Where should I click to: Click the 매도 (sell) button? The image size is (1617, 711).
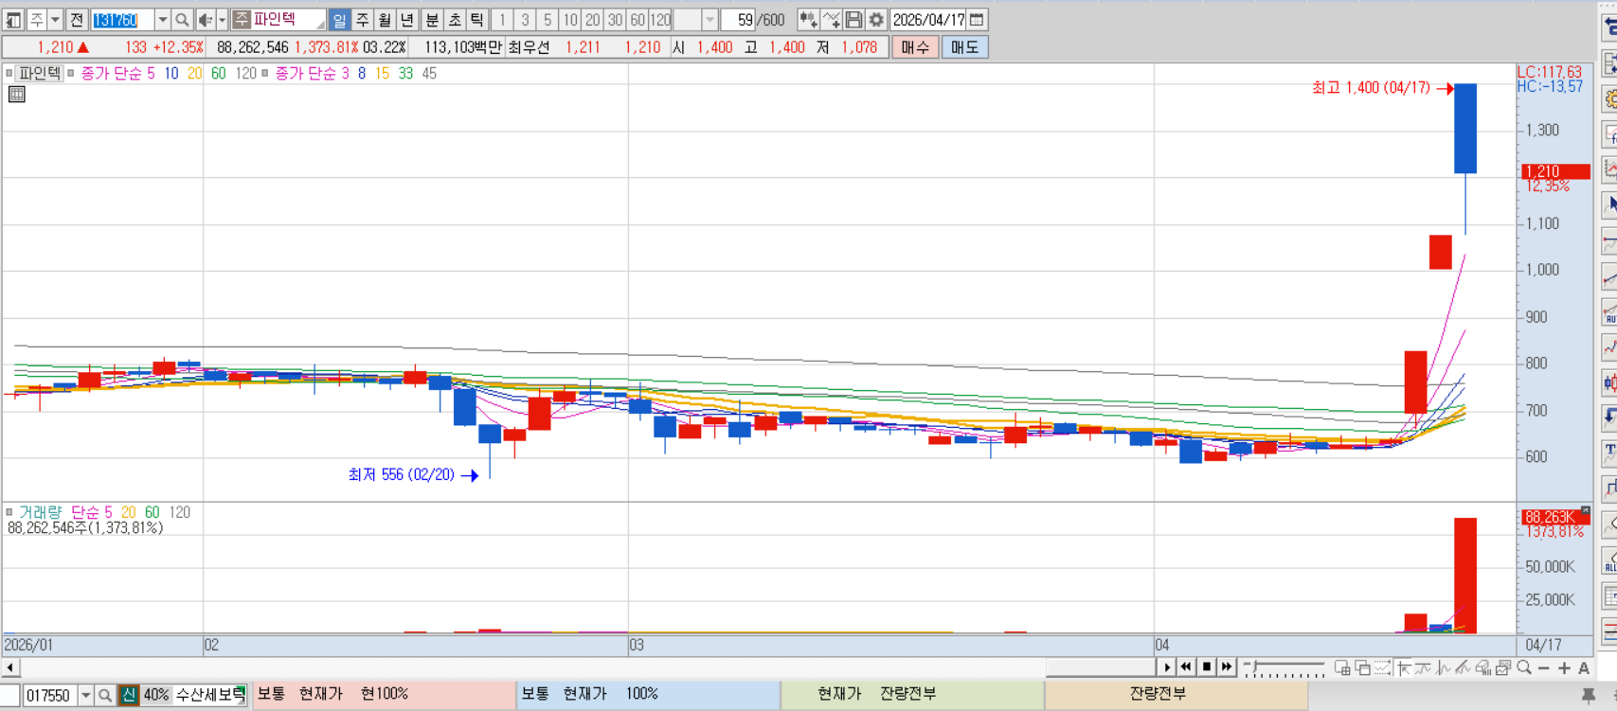tap(964, 47)
